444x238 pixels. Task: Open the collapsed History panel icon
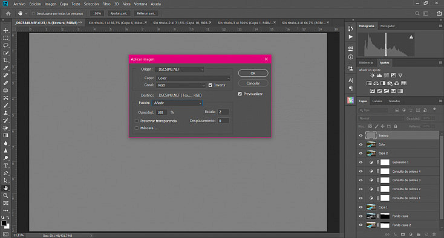click(351, 28)
